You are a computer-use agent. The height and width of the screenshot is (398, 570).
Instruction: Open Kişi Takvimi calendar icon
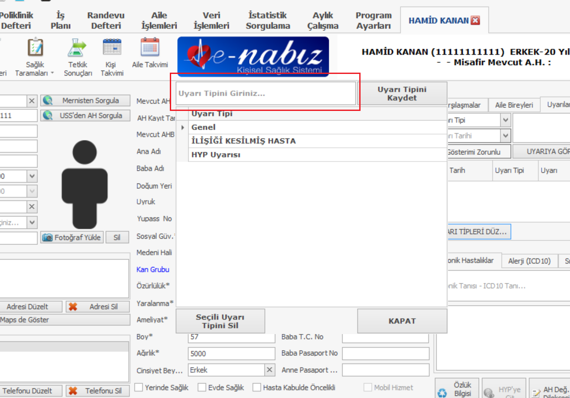112,47
